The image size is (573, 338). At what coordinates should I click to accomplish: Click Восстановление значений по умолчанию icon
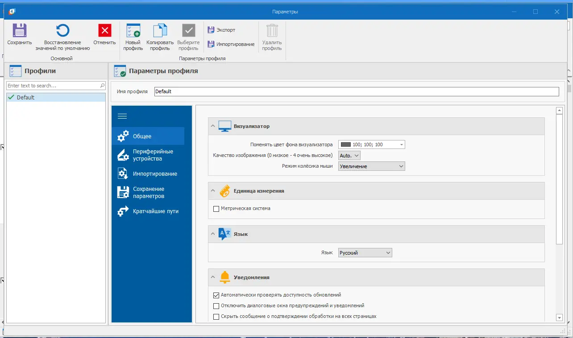point(62,30)
